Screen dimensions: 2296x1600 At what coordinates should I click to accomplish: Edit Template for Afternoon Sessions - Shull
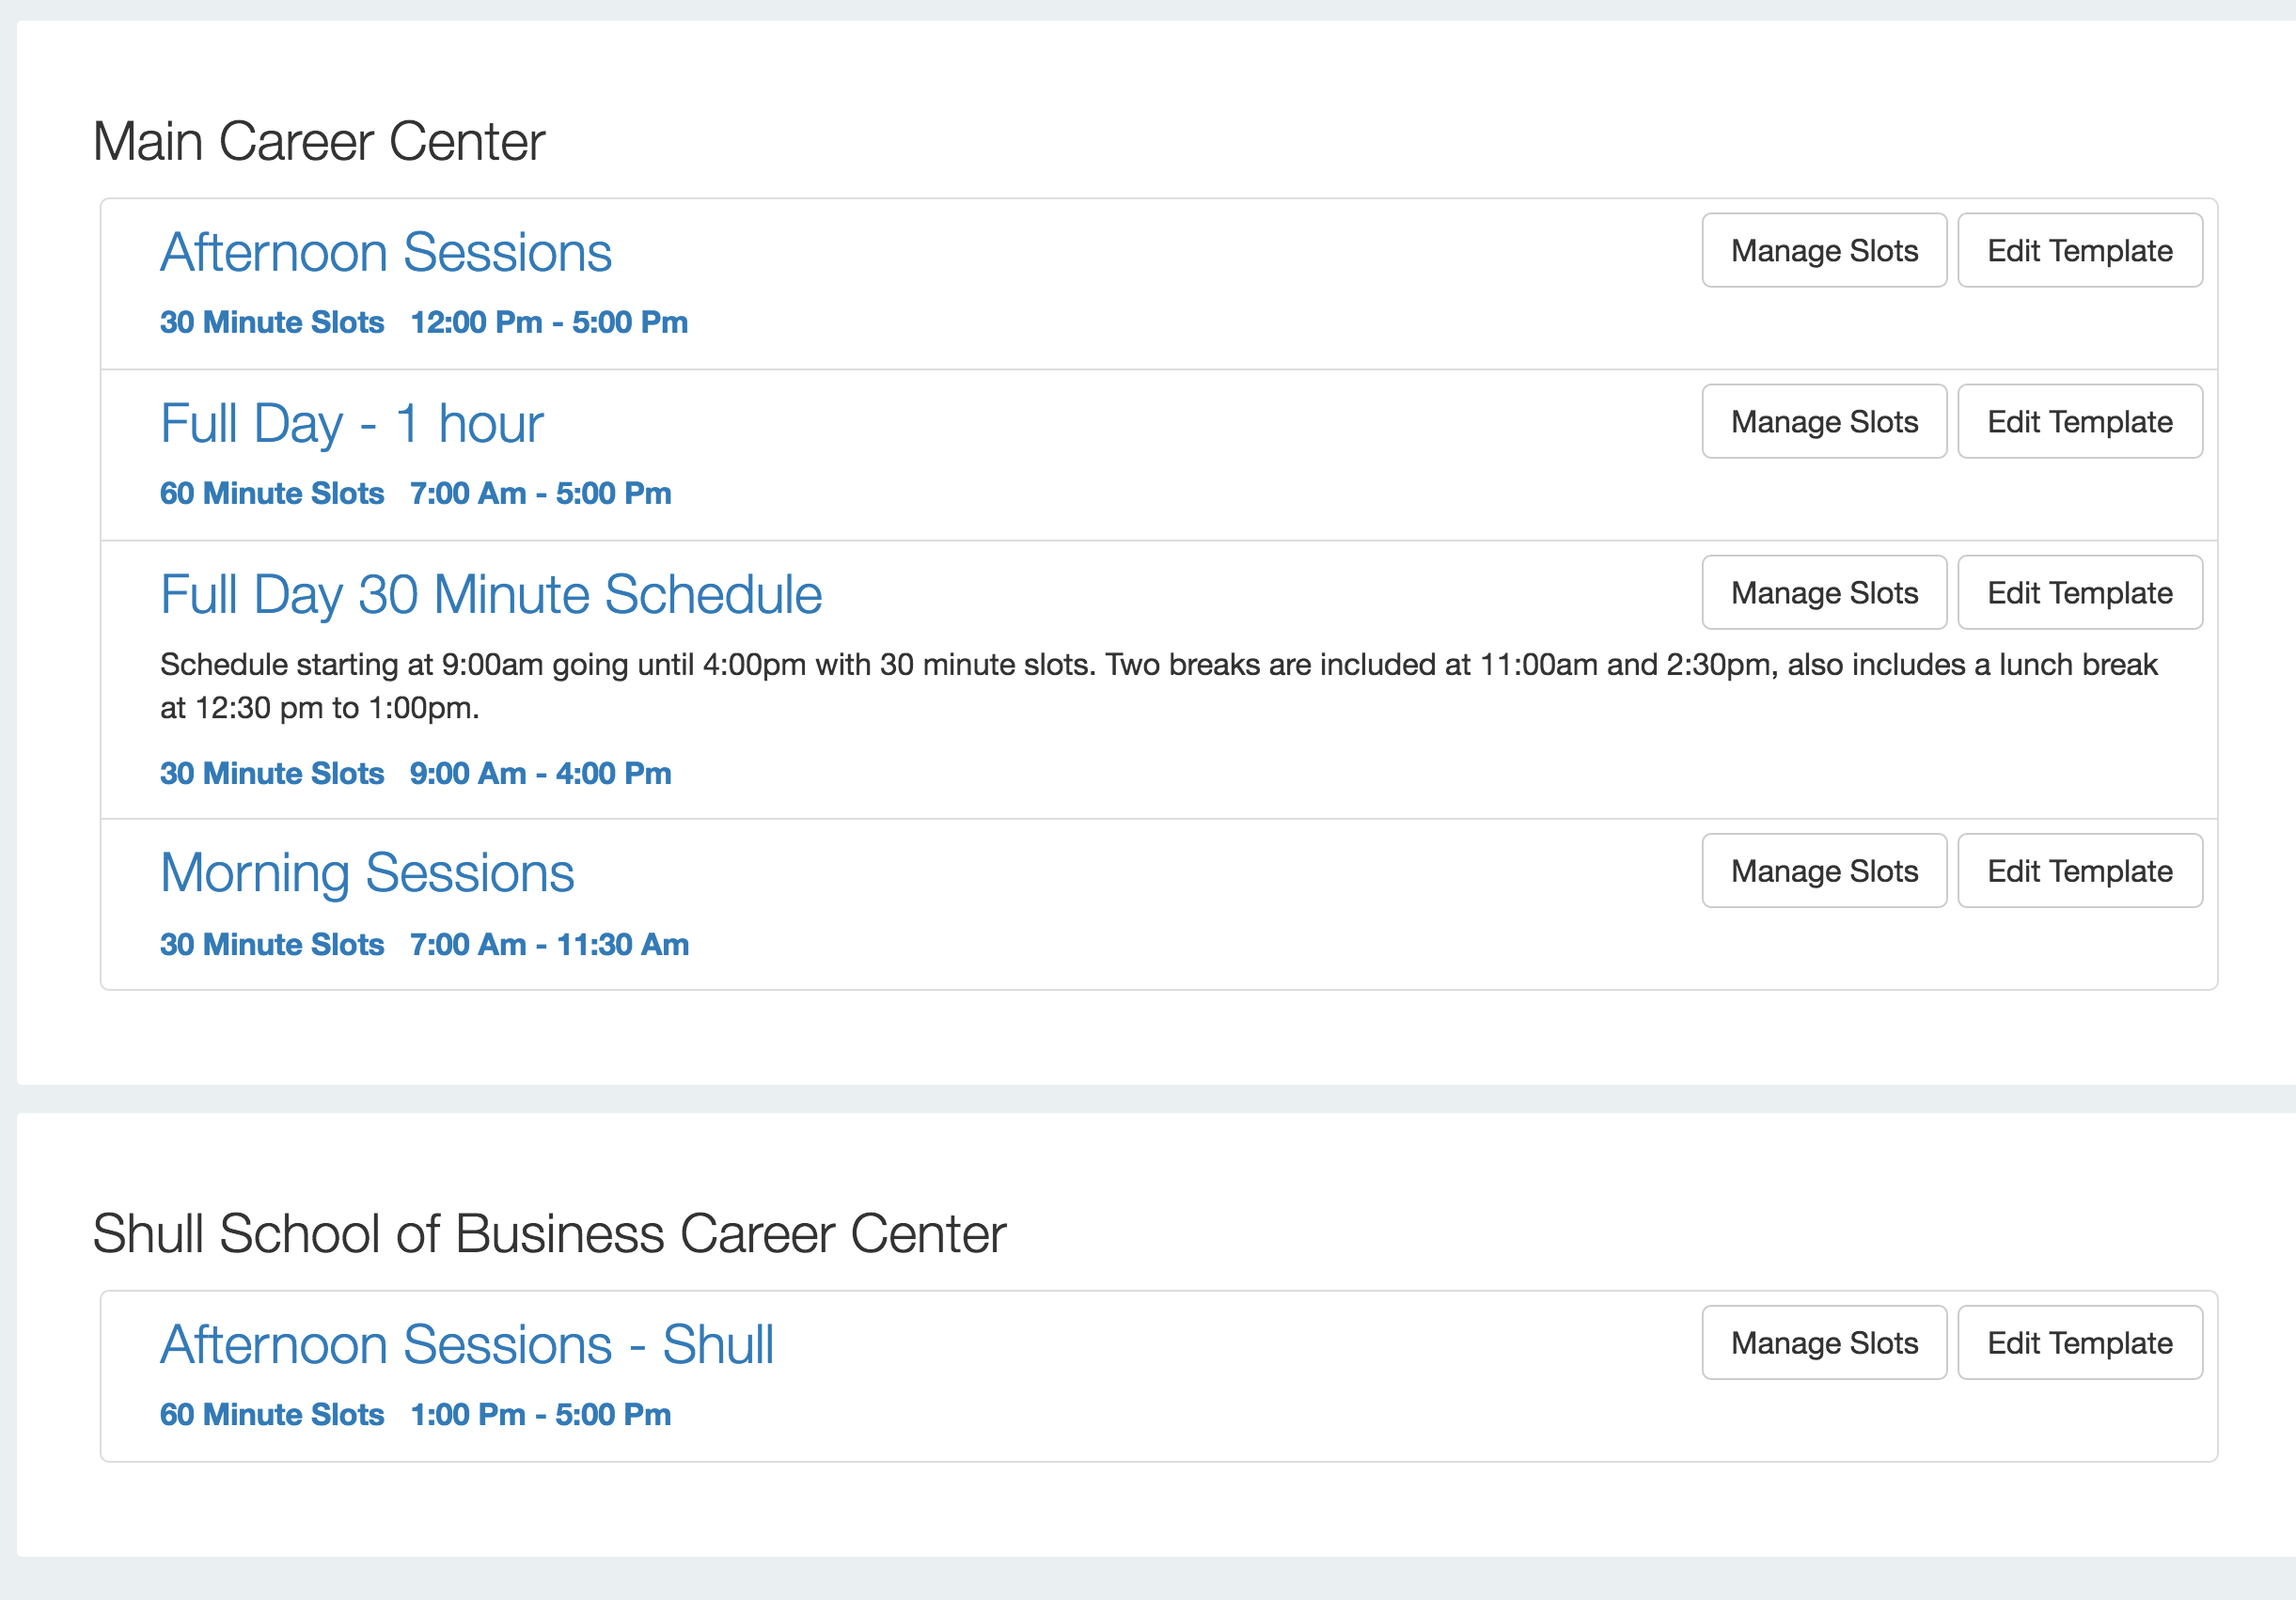2080,1342
